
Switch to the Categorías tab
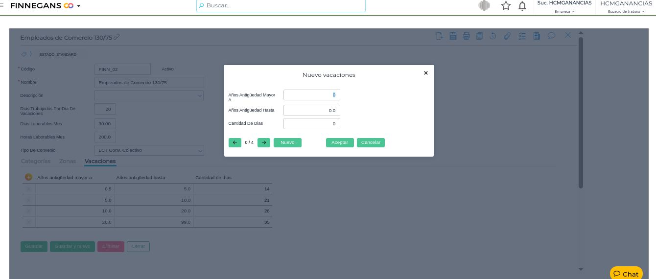[36, 161]
